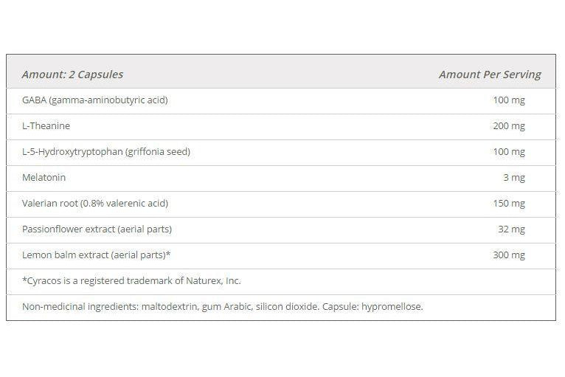Image resolution: width=565 pixels, height=377 pixels.
Task: Select the Lemon balm extract ingredient name
Action: click(97, 255)
